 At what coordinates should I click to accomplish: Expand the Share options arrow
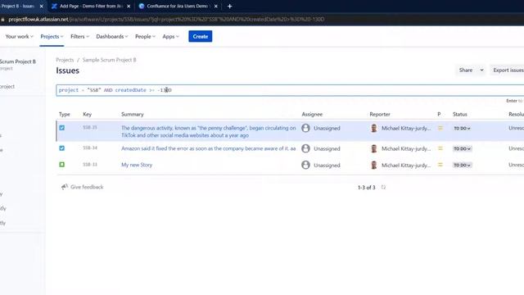481,70
